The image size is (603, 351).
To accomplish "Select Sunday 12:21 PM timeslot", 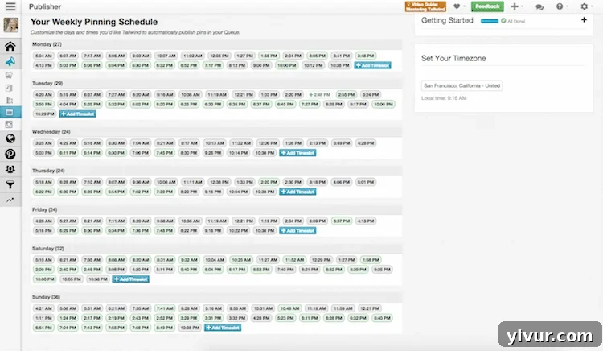I will (370, 308).
